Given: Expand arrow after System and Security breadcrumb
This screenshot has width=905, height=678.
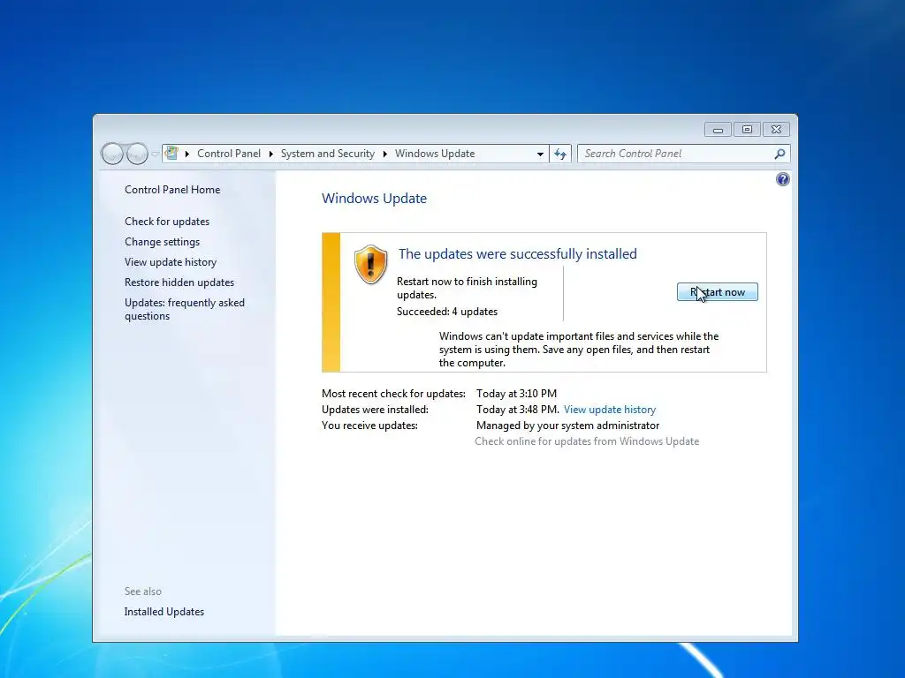Looking at the screenshot, I should click(x=385, y=154).
